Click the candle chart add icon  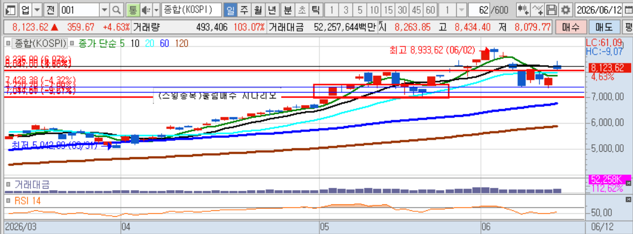[x=523, y=10]
